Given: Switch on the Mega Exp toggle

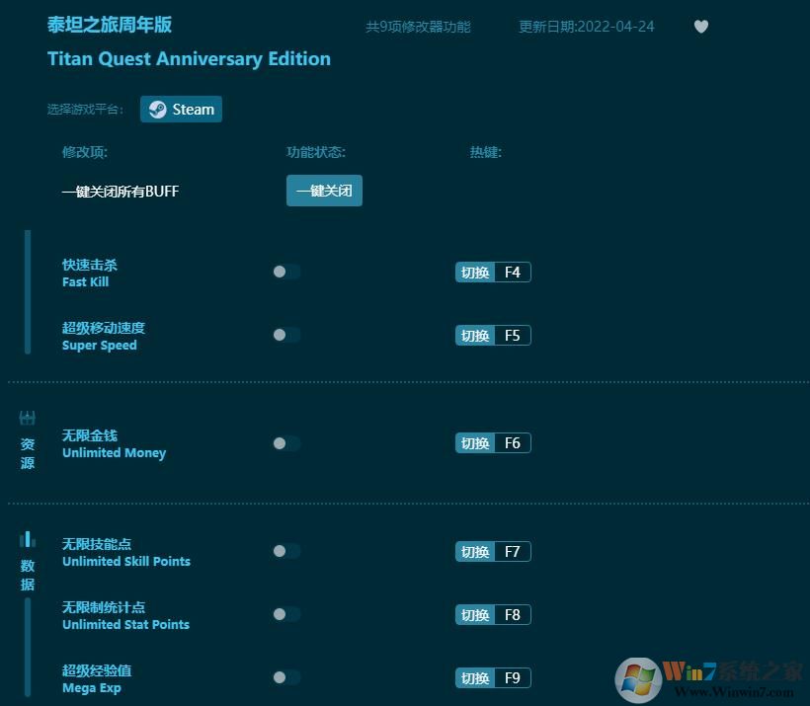Looking at the screenshot, I should coord(286,677).
